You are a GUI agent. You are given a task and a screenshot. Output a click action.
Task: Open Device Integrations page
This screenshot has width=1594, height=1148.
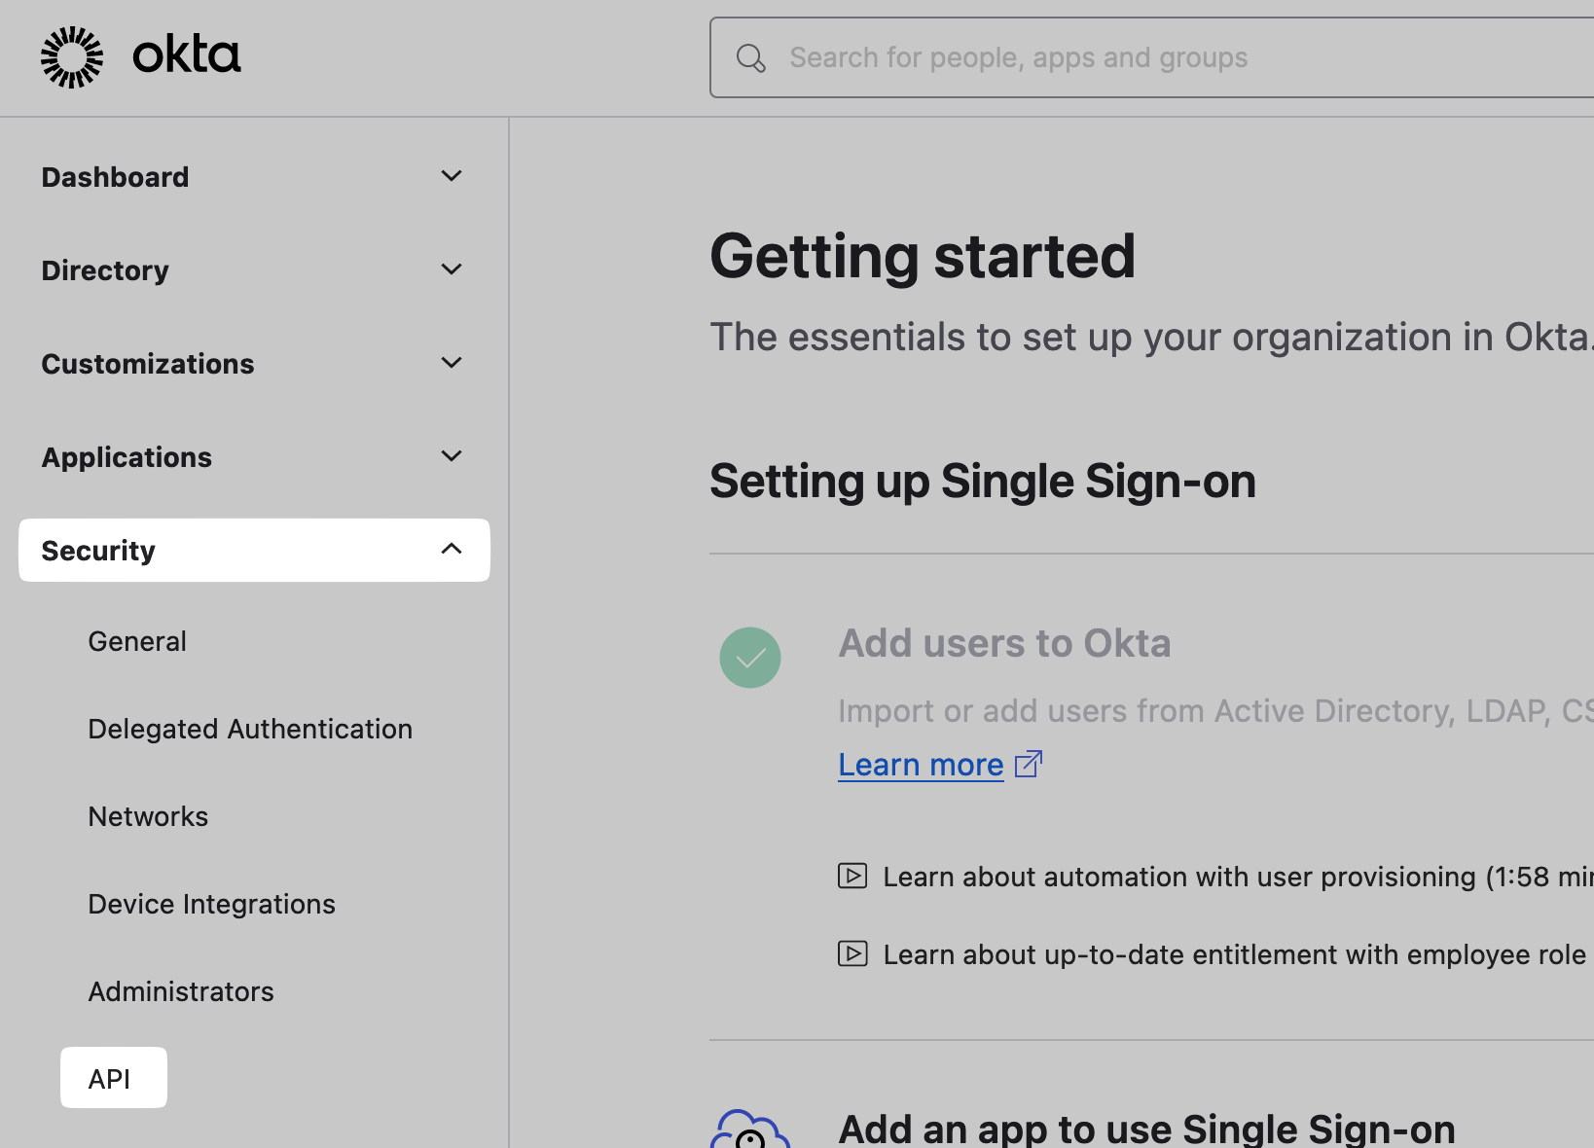pos(211,904)
